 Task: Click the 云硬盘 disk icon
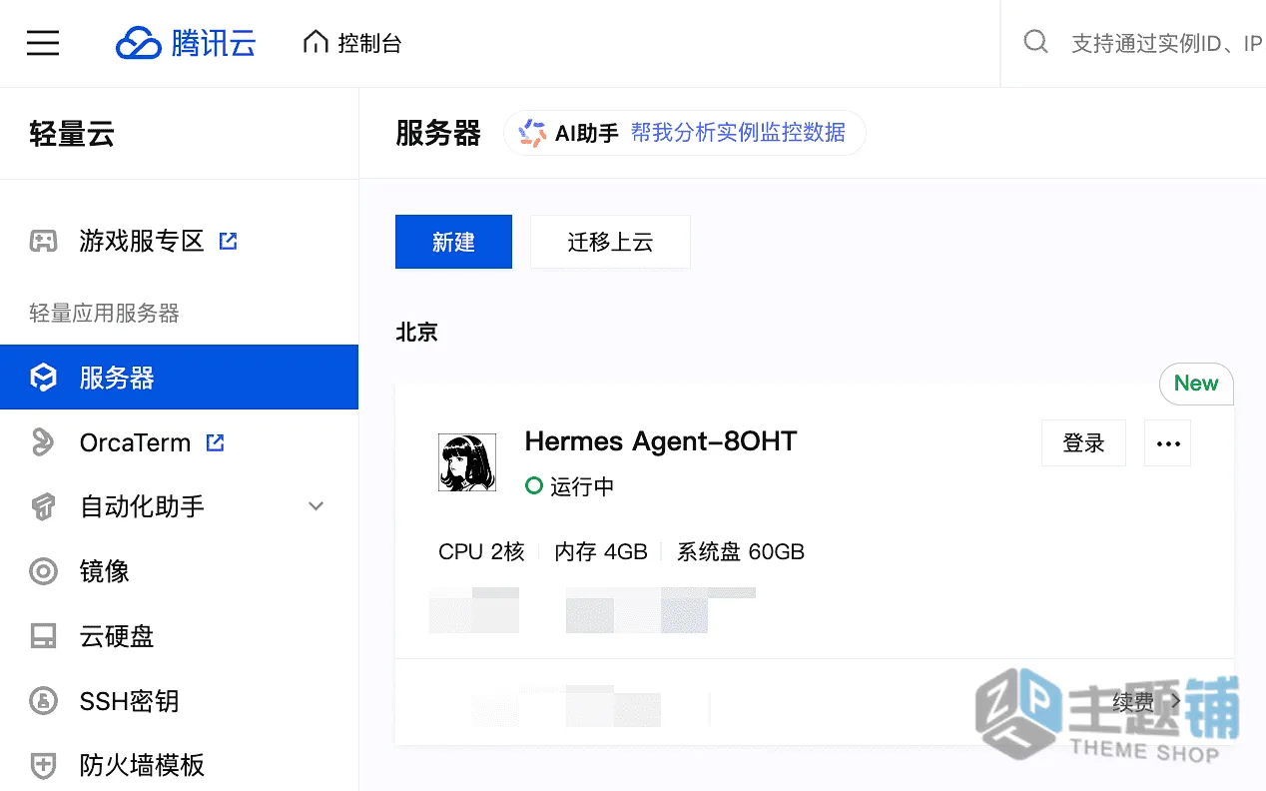(x=43, y=636)
